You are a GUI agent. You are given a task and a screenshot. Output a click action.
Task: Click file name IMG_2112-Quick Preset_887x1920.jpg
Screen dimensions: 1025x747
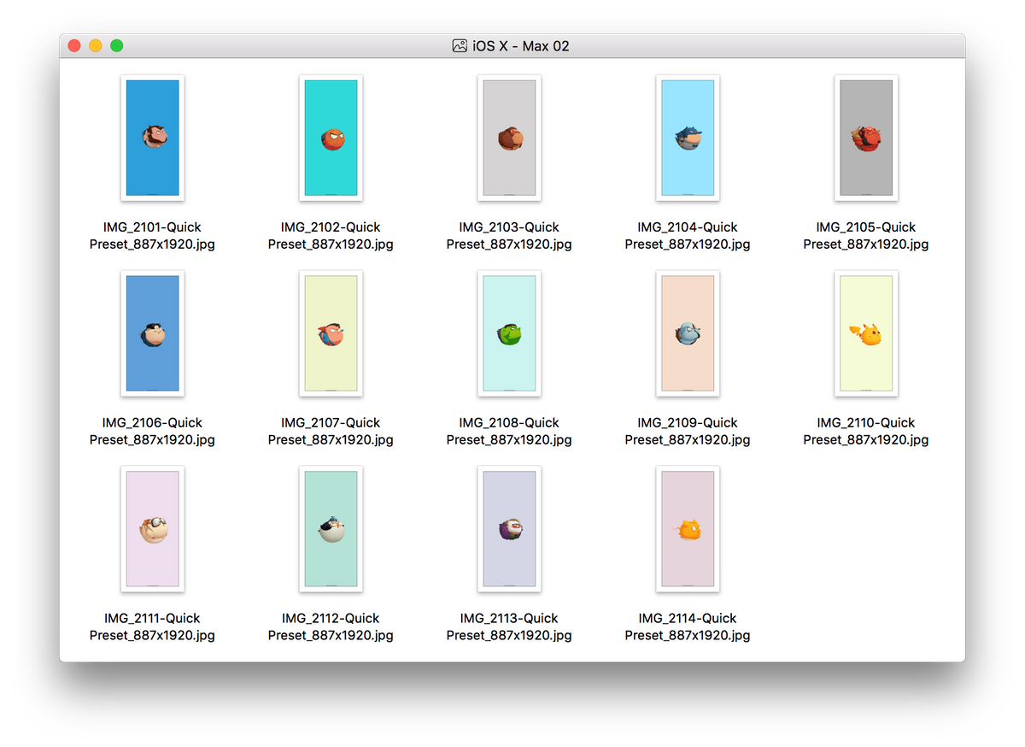point(331,627)
